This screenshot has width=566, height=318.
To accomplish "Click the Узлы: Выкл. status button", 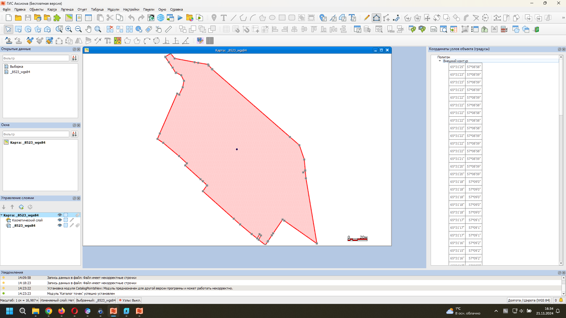I will (x=130, y=300).
